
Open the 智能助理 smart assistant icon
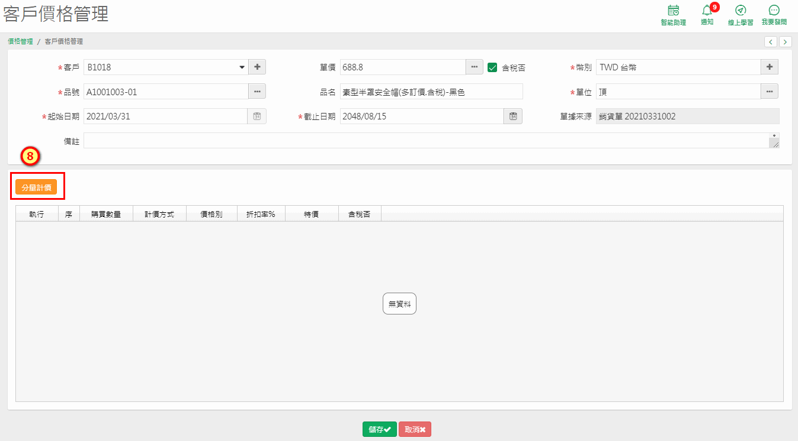(673, 15)
